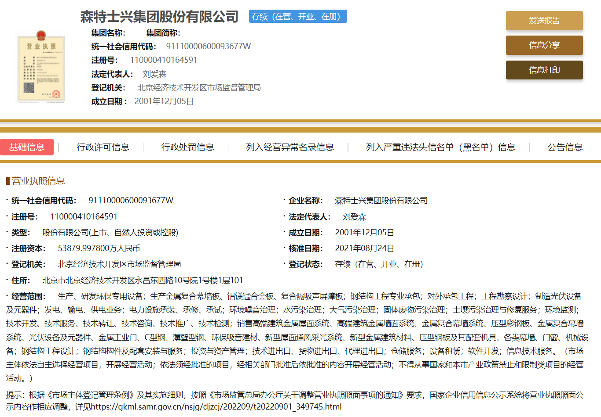The image size is (601, 417).
Task: Go to 列入经营异常名录信息 tab
Action: 290,147
